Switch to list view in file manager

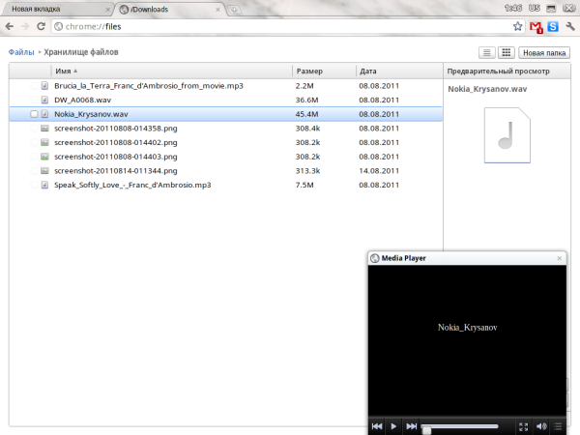pyautogui.click(x=487, y=53)
